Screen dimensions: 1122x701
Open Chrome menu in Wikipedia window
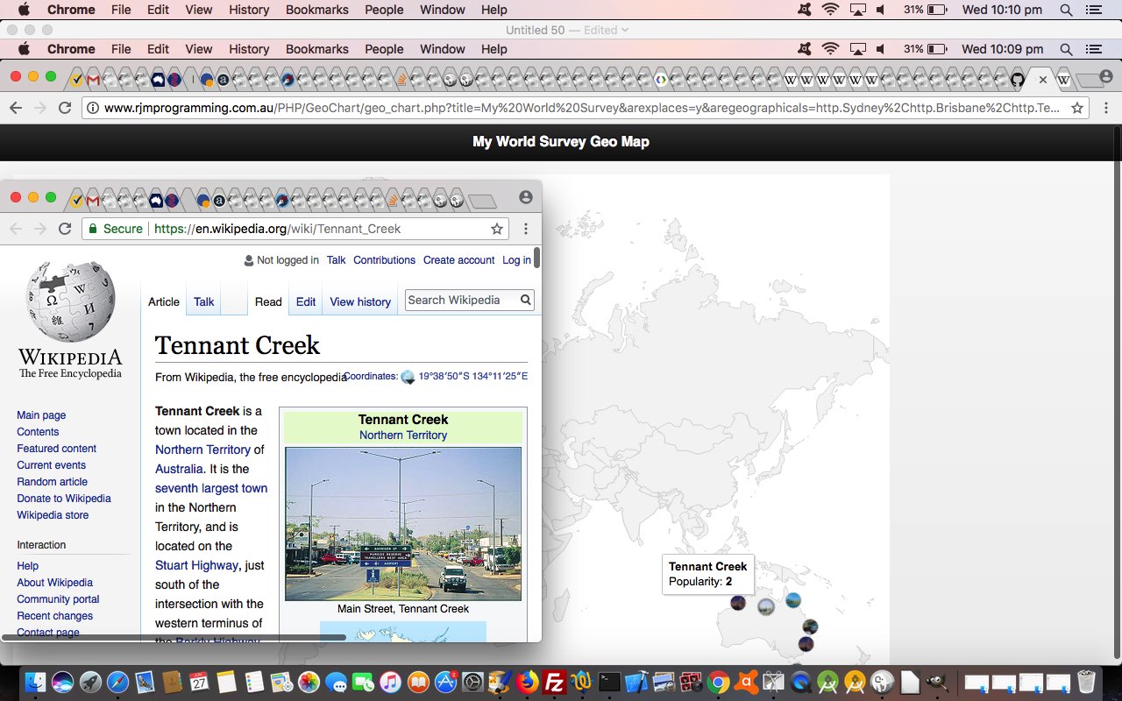526,229
